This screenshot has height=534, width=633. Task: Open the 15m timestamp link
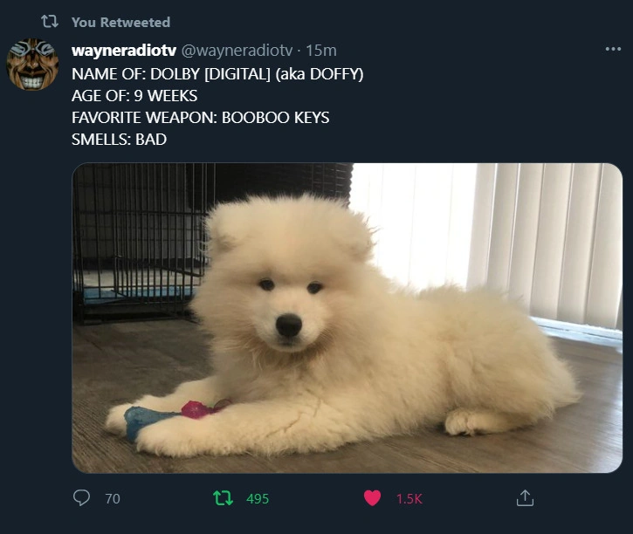321,51
